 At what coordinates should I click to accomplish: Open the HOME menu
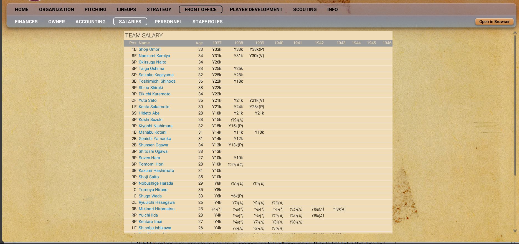(22, 9)
